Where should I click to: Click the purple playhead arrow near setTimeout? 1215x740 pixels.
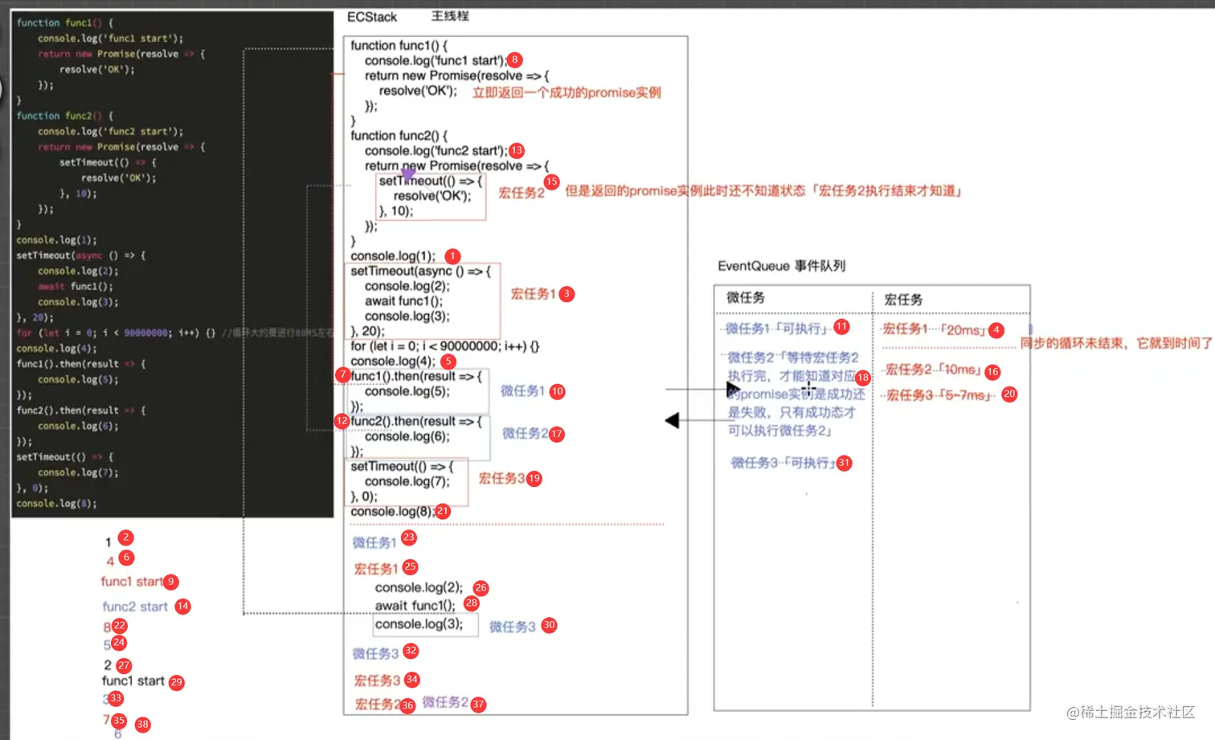[408, 174]
